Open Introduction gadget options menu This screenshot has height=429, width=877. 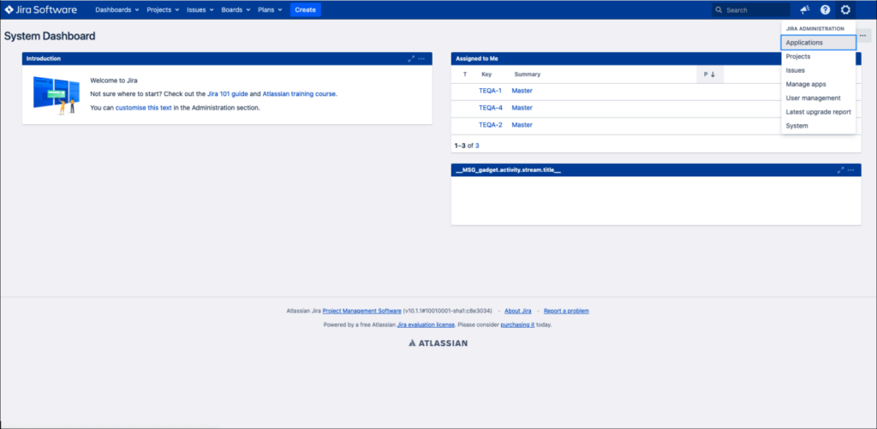pos(421,58)
